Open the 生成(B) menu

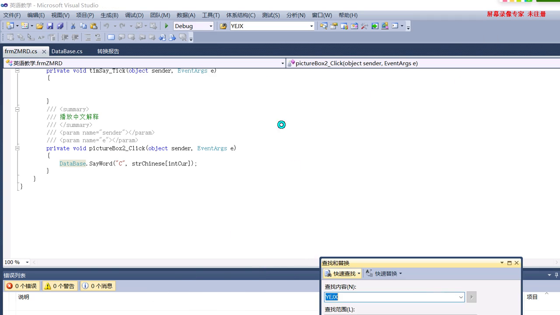tap(109, 15)
